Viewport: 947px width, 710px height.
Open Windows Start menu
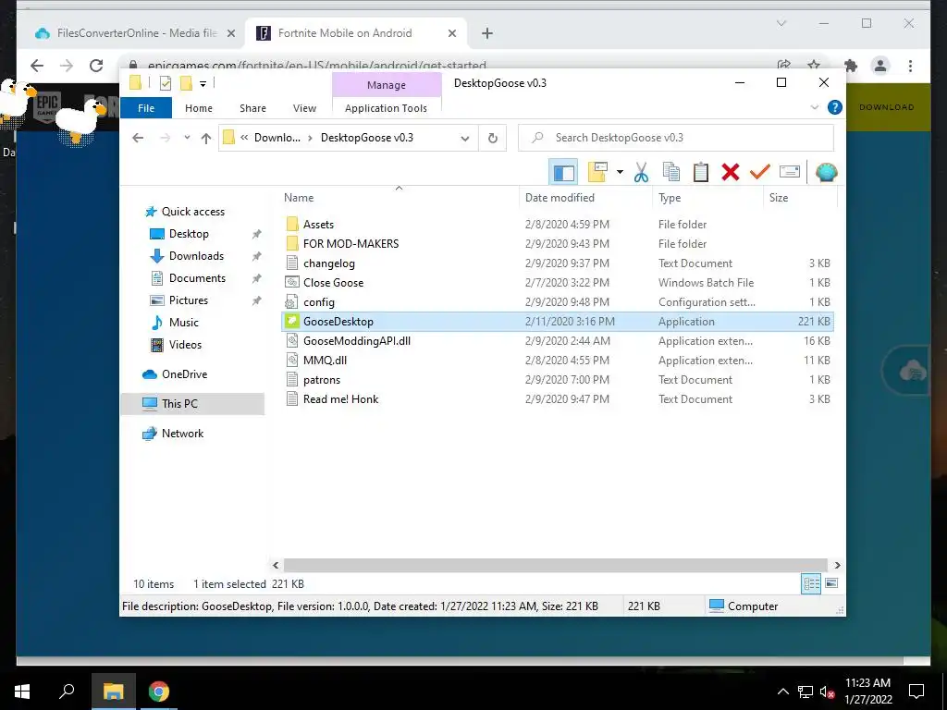[22, 692]
